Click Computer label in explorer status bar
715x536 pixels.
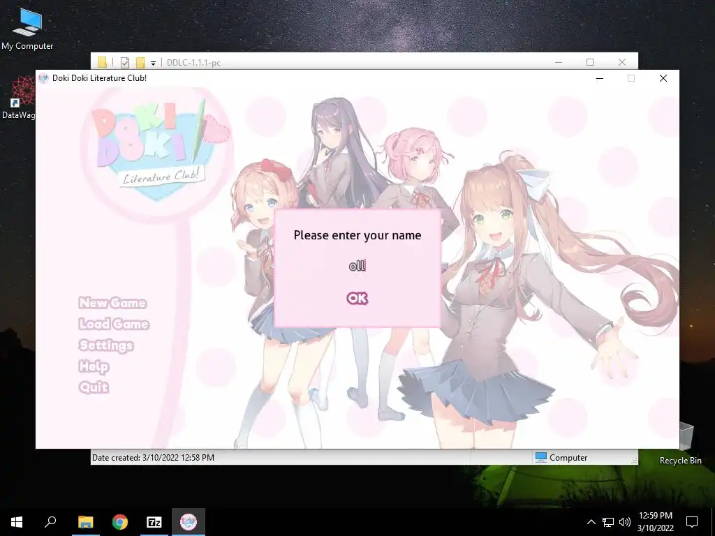[568, 457]
